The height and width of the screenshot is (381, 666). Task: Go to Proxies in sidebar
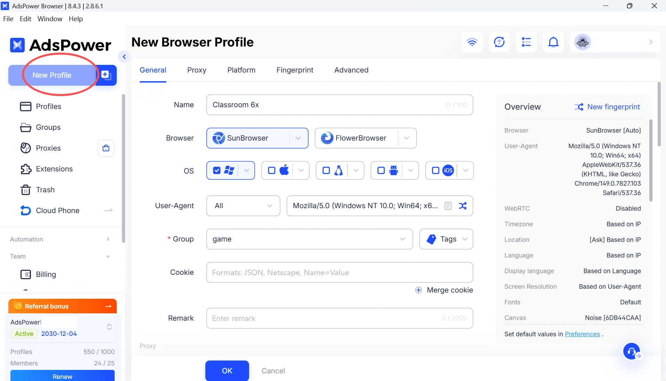[48, 148]
